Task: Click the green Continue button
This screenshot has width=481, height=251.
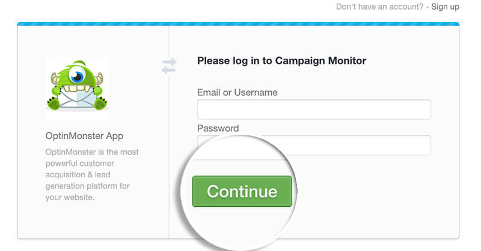Action: (242, 191)
